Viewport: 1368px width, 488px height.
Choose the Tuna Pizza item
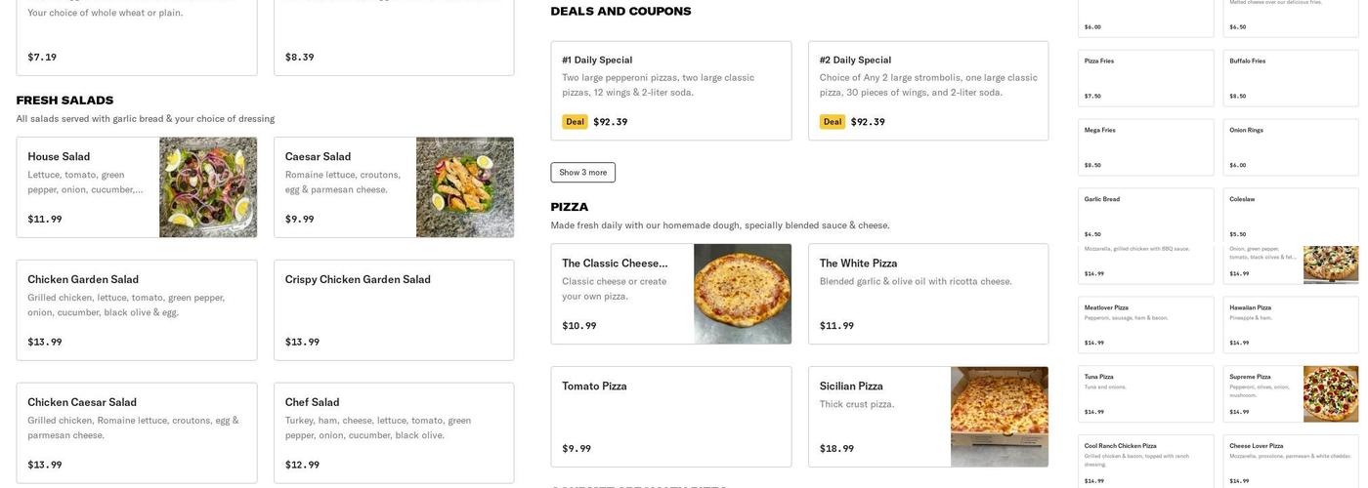(x=1145, y=393)
